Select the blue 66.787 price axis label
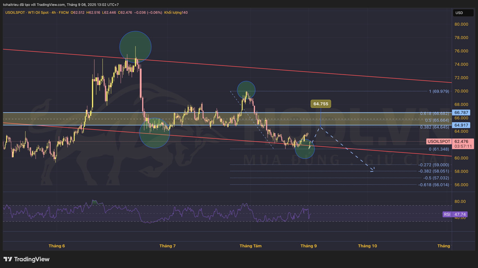This screenshot has height=268, width=478. point(461,113)
